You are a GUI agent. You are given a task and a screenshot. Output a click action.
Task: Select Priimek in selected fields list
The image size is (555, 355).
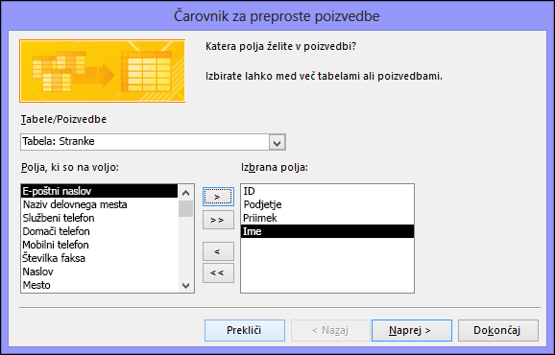(x=327, y=218)
